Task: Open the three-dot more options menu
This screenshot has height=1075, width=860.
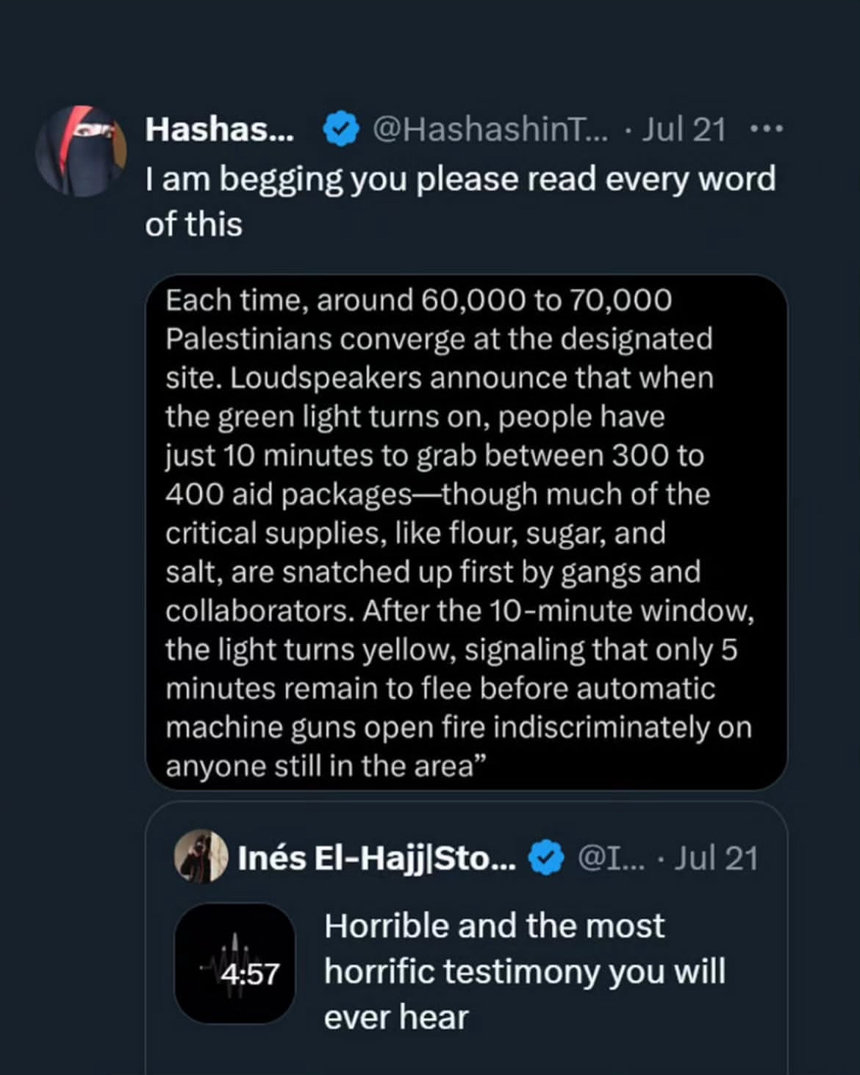Action: tap(767, 130)
